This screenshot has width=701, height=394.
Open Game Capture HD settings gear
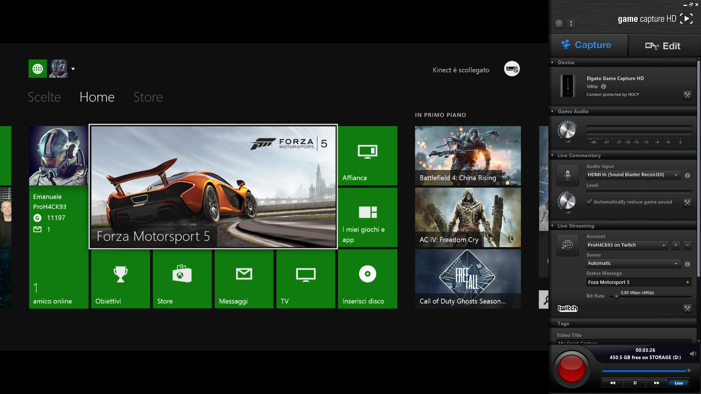559,24
